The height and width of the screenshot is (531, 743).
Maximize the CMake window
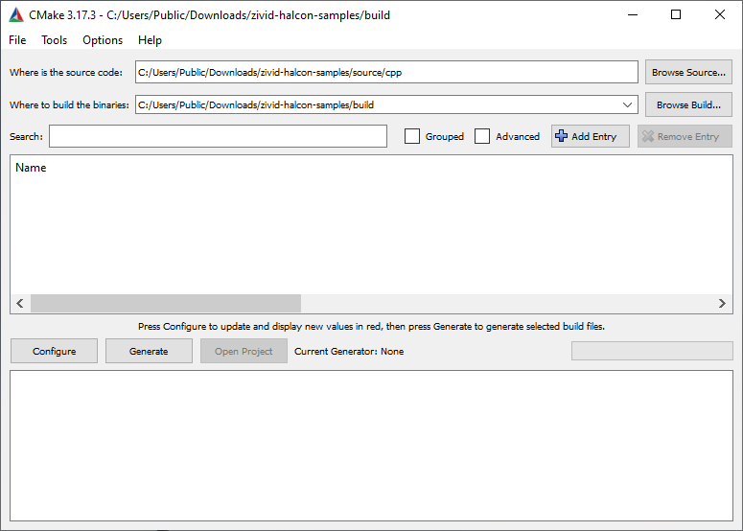coord(676,14)
